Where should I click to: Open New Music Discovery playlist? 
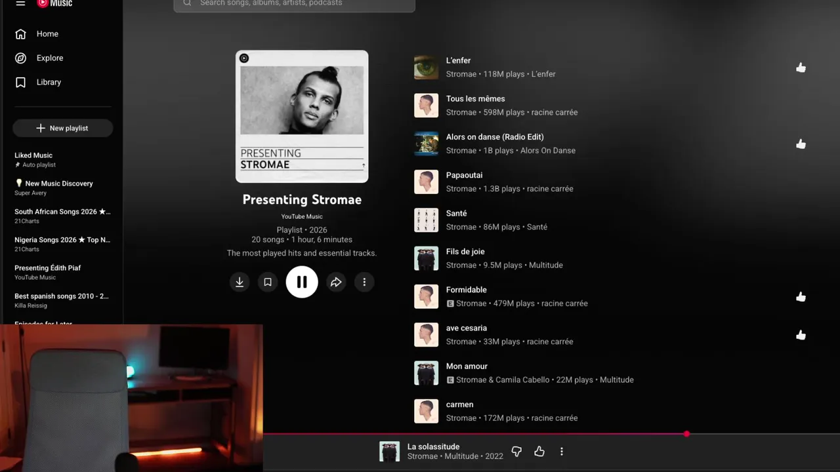point(62,188)
